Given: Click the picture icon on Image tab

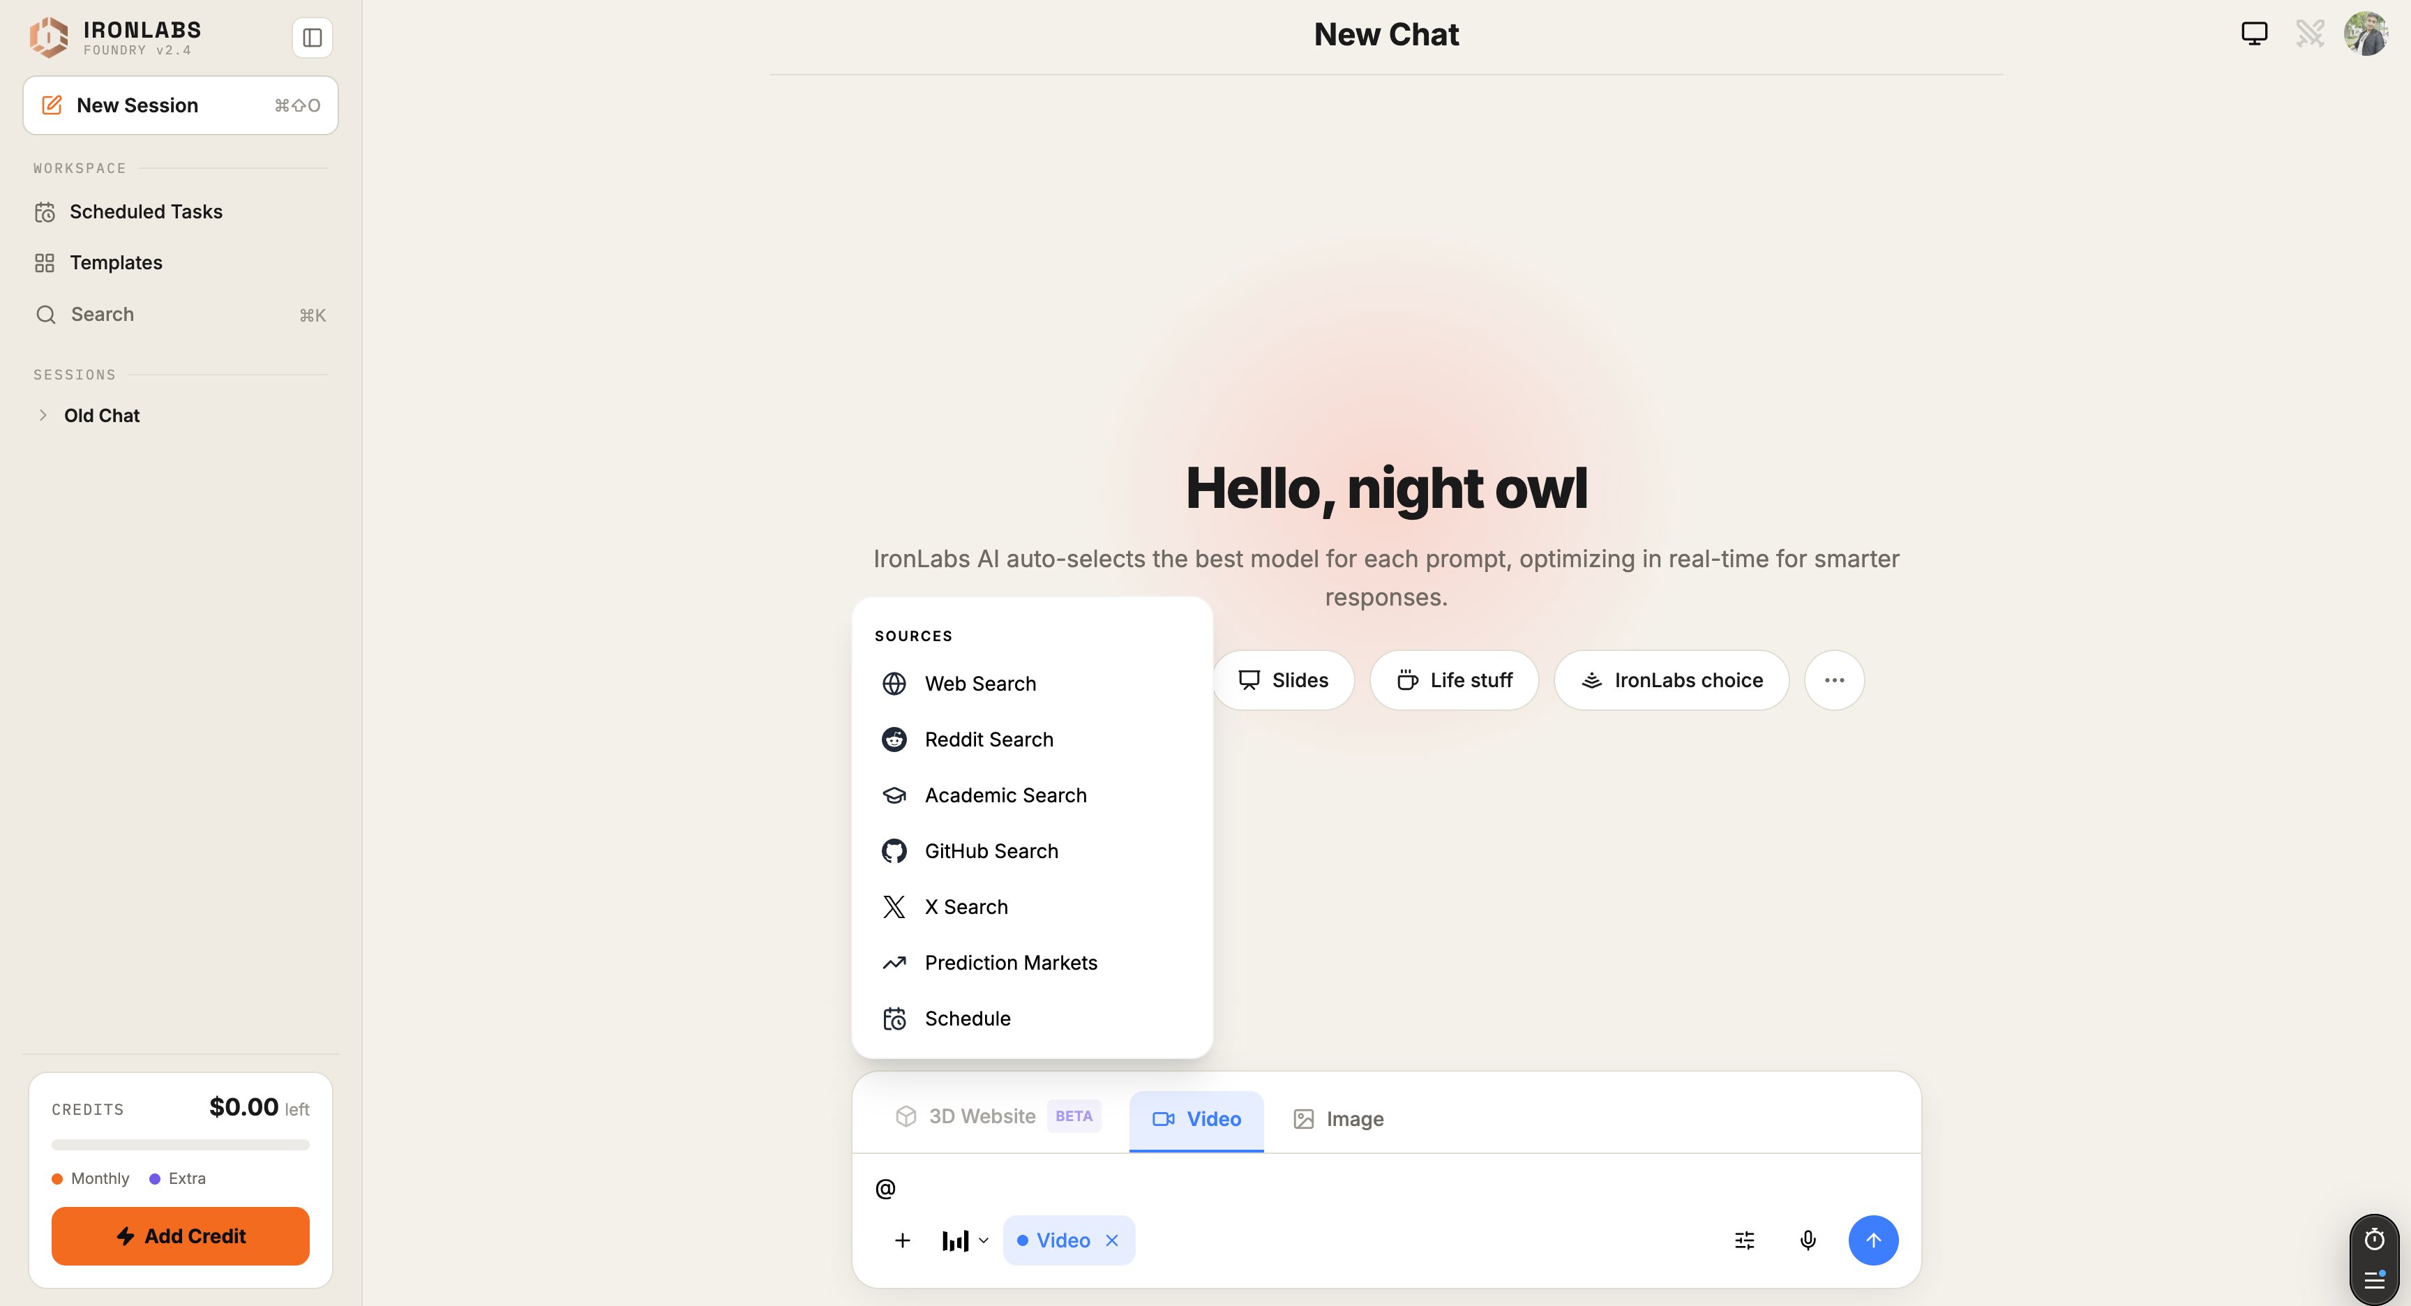Looking at the screenshot, I should pyautogui.click(x=1304, y=1120).
